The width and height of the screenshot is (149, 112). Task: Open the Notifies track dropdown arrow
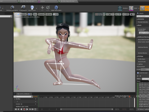pyautogui.click(x=36, y=99)
